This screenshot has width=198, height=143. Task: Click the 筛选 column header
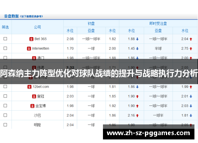coord(5,27)
